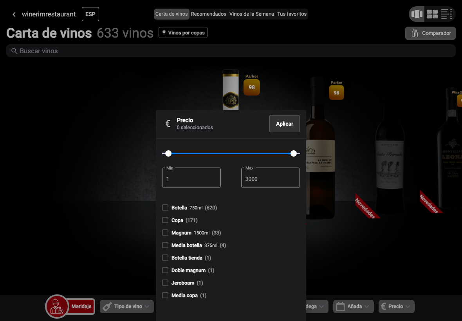Click the Aplicar button
The image size is (462, 321).
click(x=284, y=124)
